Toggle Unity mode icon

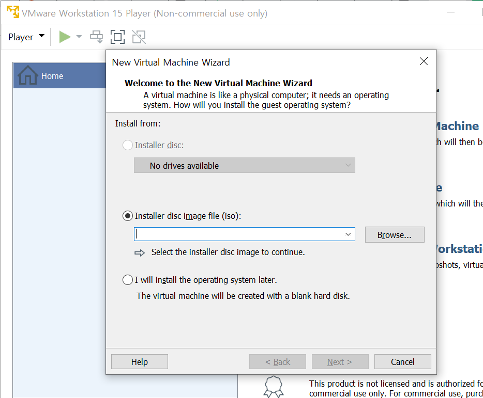(x=139, y=37)
